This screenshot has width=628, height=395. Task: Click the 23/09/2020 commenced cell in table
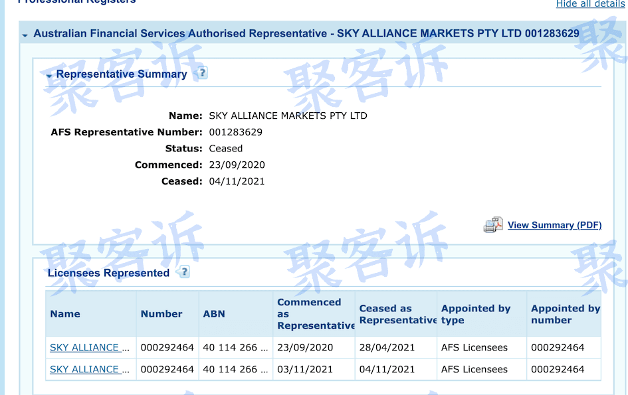tap(314, 347)
